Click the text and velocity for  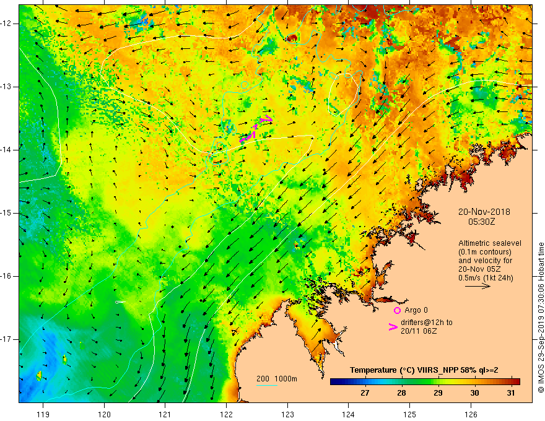pyautogui.click(x=485, y=261)
